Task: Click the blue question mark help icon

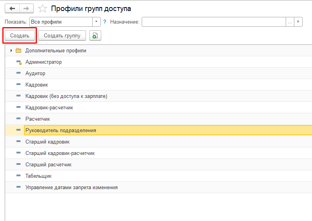Action: [105, 22]
